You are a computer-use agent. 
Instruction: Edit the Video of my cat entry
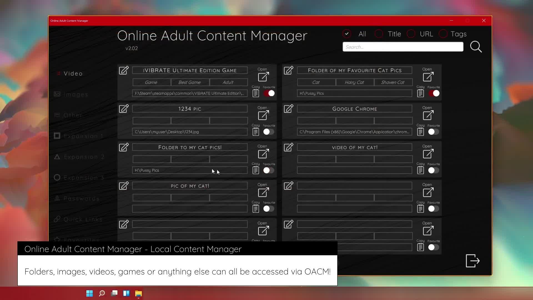(288, 147)
